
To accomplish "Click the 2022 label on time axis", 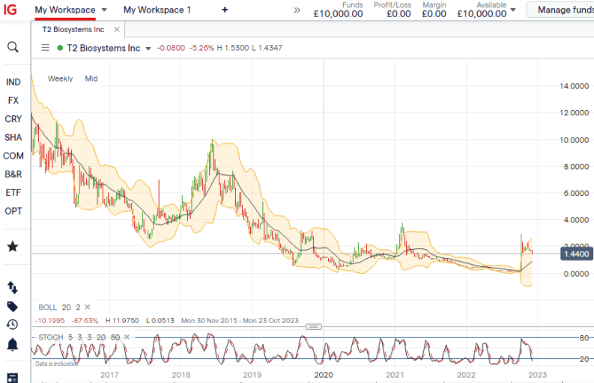I will [x=466, y=375].
